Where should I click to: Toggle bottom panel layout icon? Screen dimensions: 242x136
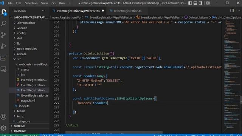click(195, 3)
